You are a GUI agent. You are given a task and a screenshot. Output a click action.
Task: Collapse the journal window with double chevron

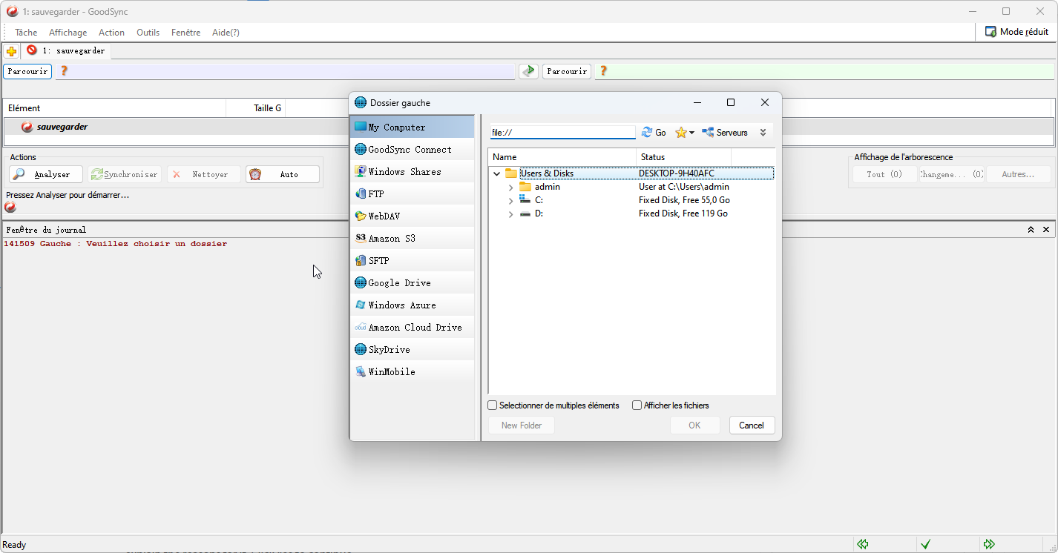[x=1031, y=230]
